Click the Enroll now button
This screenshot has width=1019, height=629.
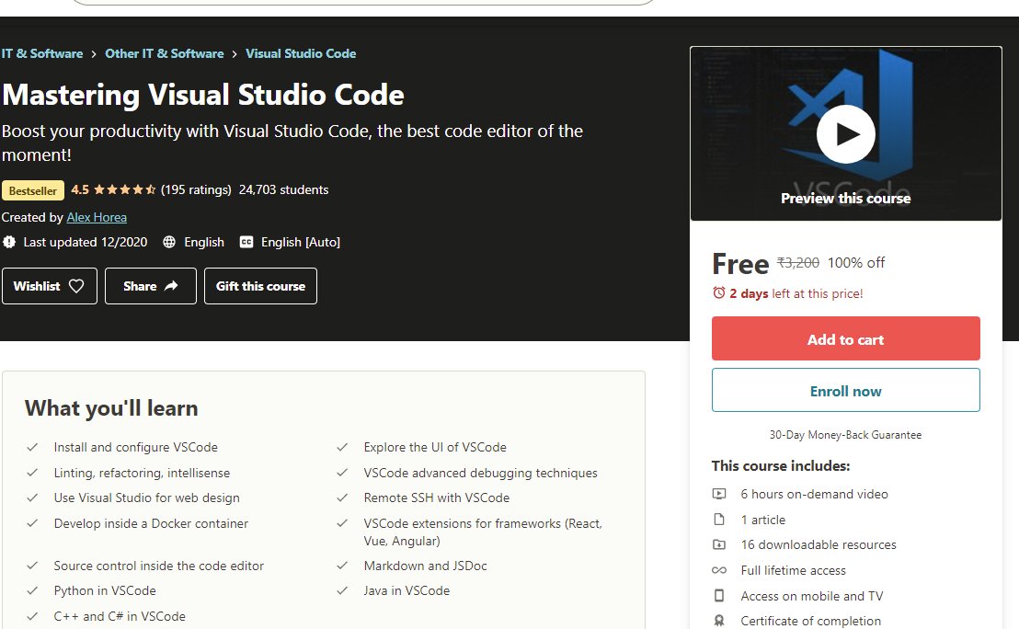(x=845, y=390)
